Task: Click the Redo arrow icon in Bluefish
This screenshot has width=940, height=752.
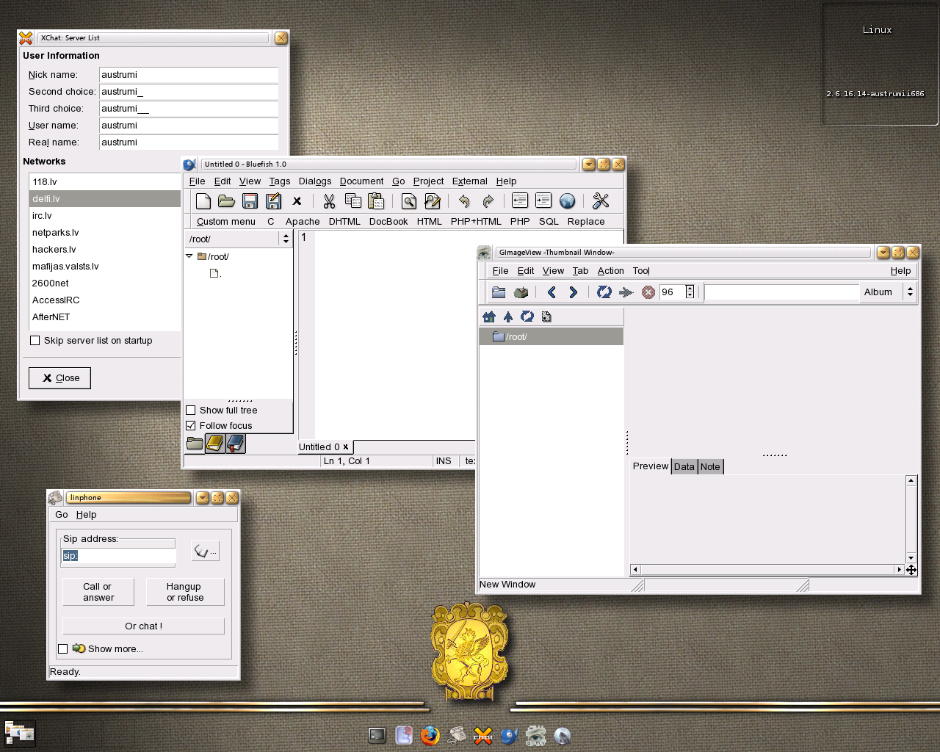Action: click(488, 201)
